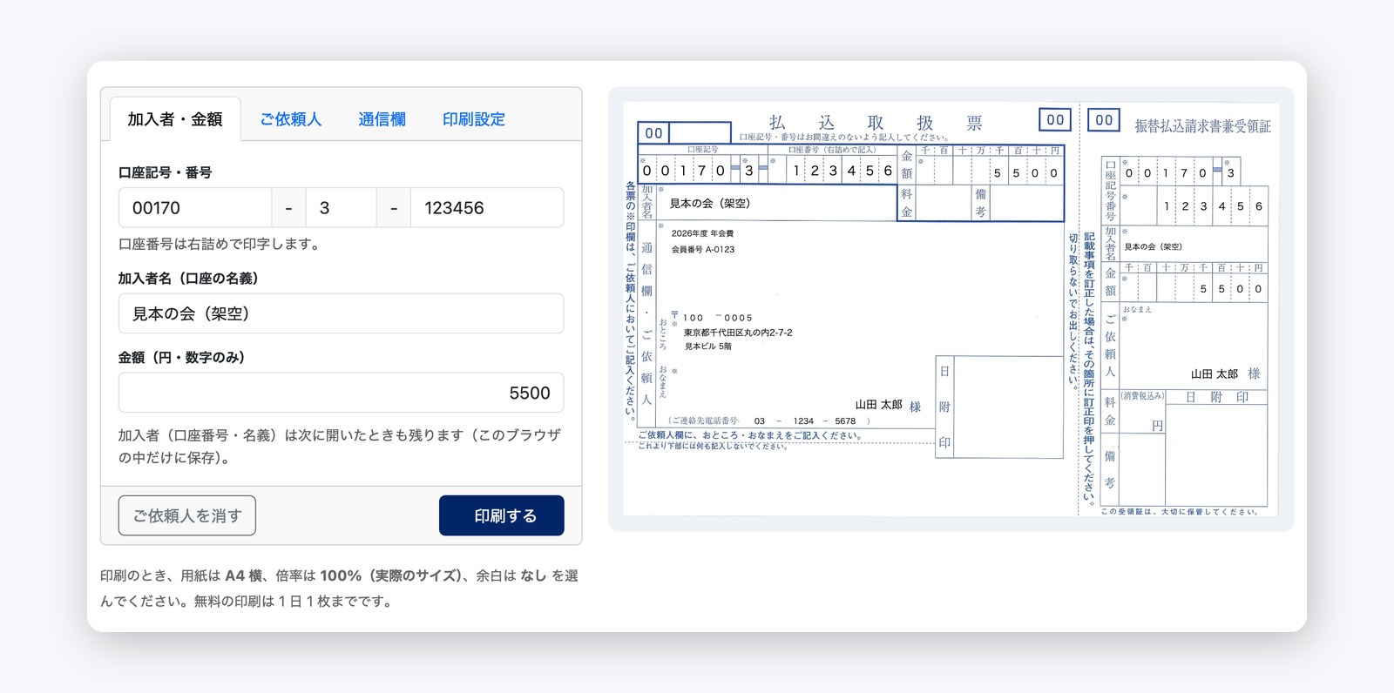Image resolution: width=1394 pixels, height=693 pixels.
Task: Click the 口座記号・番号 label
Action: click(166, 172)
